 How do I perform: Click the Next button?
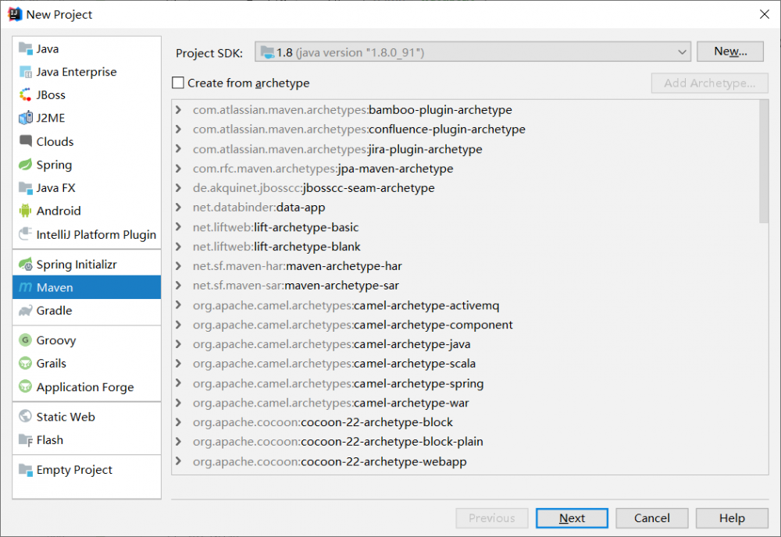(x=572, y=518)
